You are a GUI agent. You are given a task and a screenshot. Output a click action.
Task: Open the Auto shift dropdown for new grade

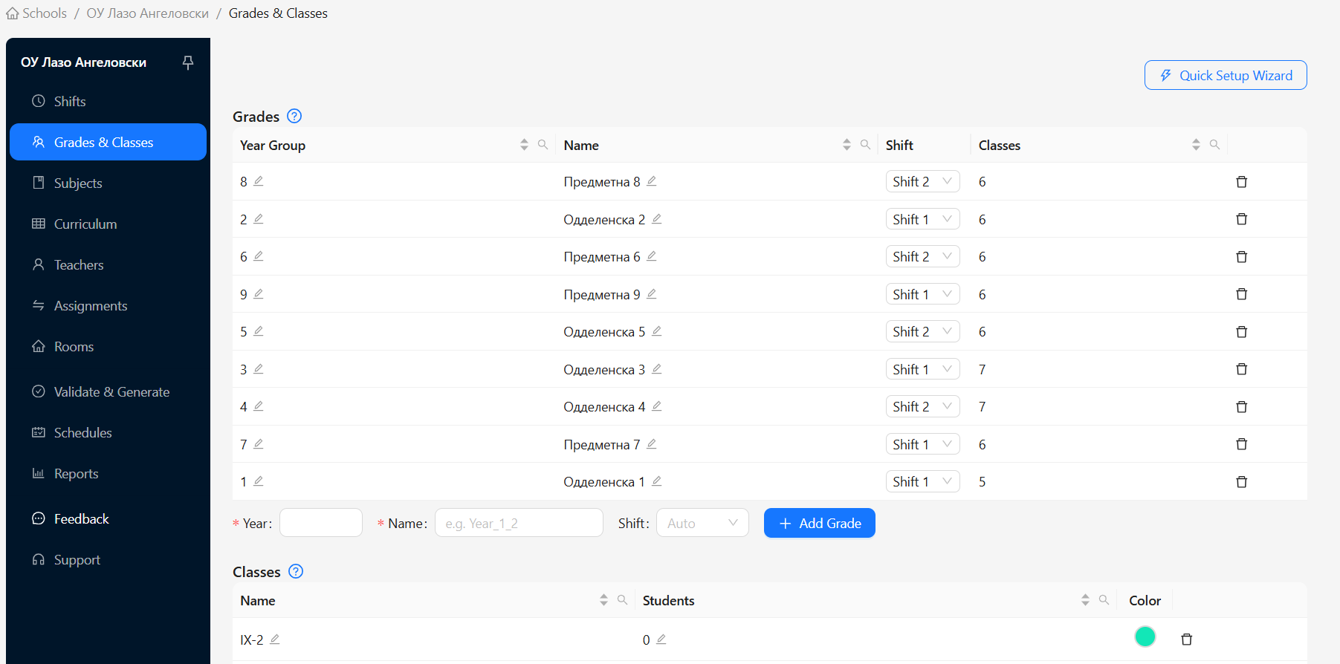(x=702, y=523)
